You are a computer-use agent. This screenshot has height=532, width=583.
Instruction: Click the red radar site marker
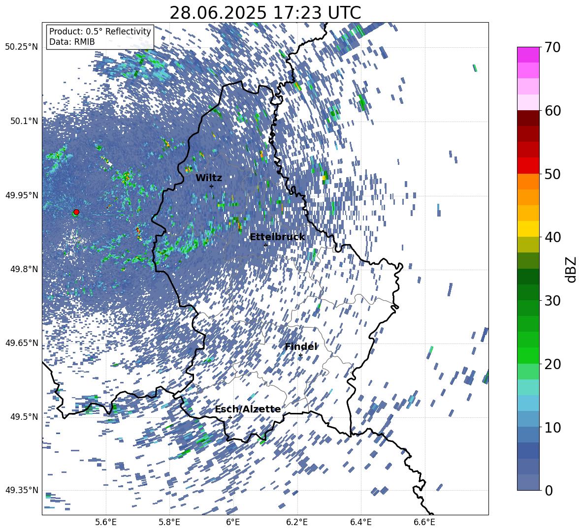pos(76,212)
